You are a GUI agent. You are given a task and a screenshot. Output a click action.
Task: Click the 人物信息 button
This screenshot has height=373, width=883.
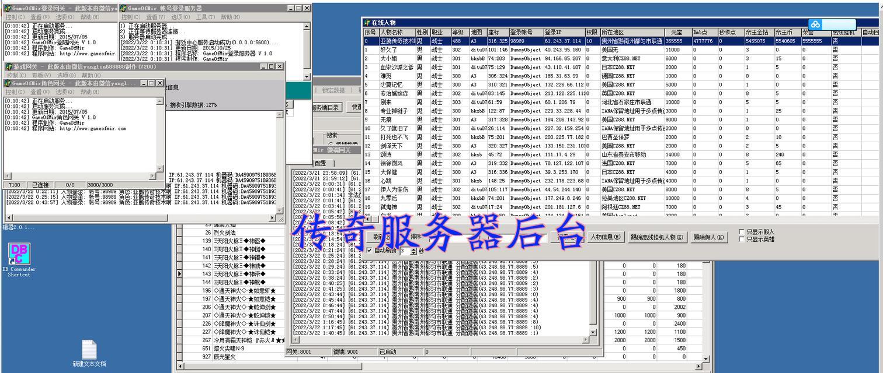coord(605,237)
